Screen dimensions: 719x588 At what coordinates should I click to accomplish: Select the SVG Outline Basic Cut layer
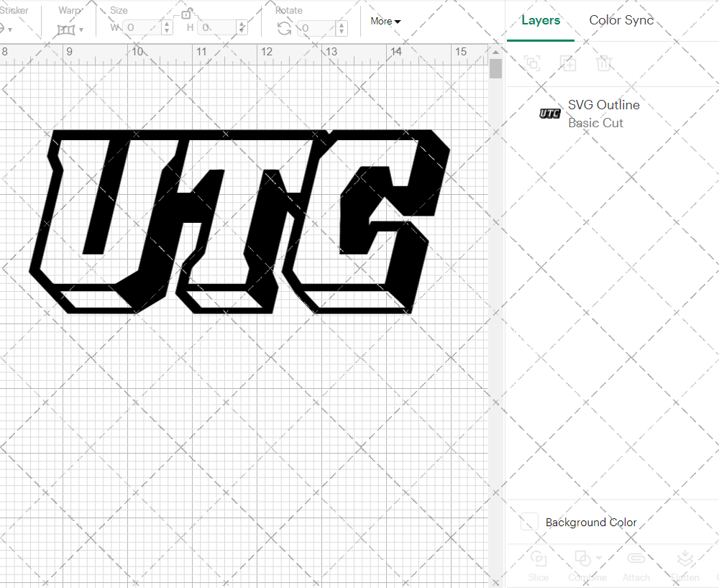[603, 114]
